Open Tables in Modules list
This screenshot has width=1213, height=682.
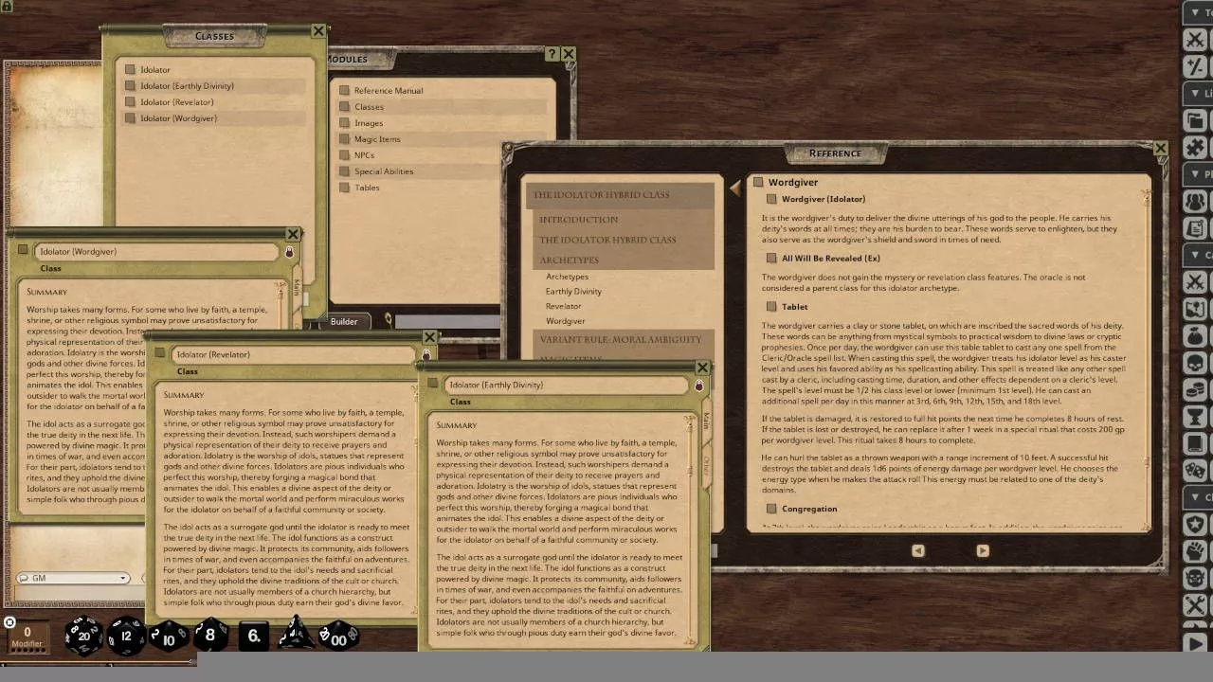(367, 188)
